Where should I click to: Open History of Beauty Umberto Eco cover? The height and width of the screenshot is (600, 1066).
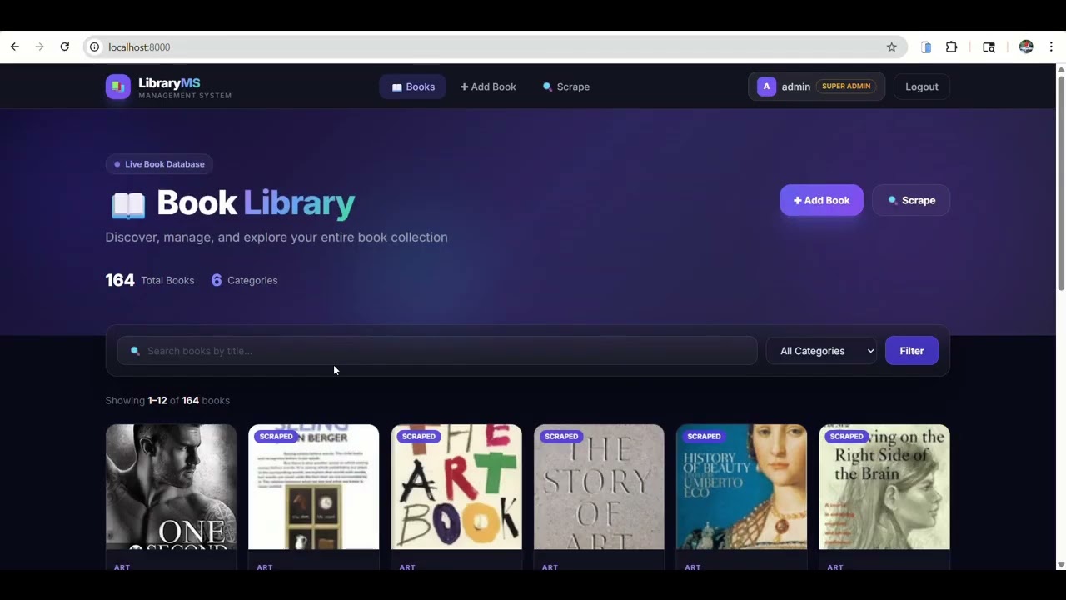coord(741,487)
